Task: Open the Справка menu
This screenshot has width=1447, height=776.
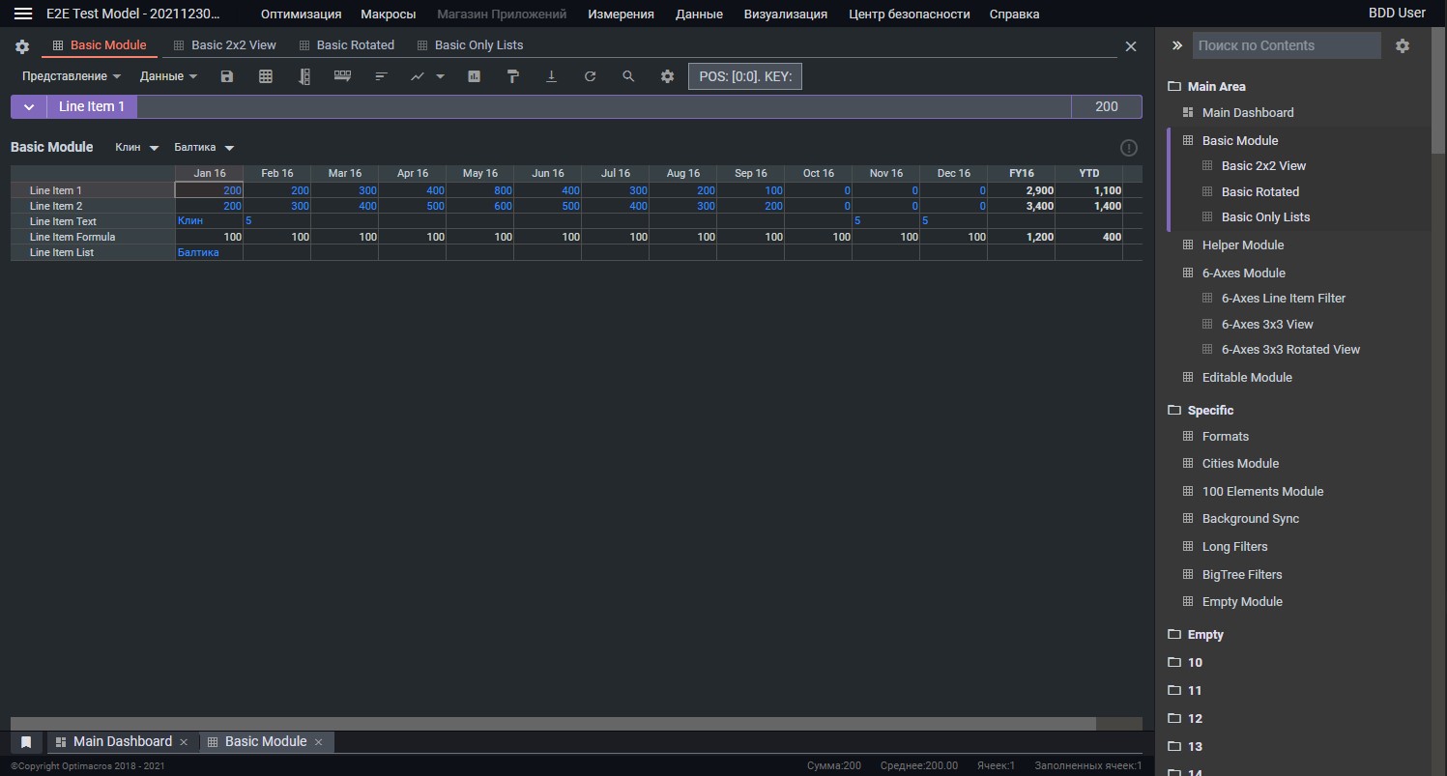Action: 1015,14
